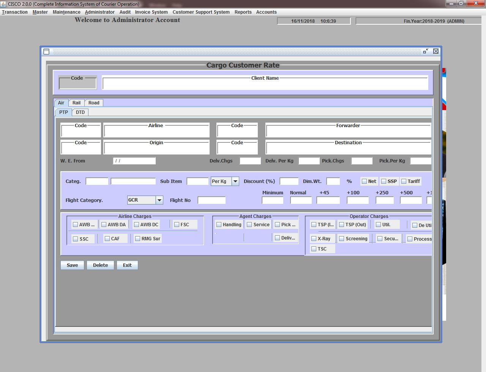Click the Delv.Chgs input field

[250, 161]
